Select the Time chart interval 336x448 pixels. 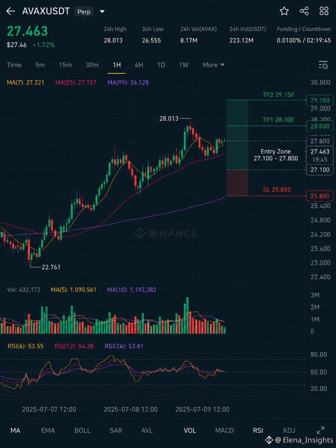pos(14,65)
